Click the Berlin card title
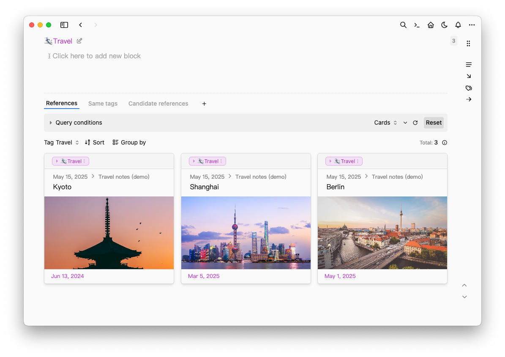 click(x=335, y=187)
